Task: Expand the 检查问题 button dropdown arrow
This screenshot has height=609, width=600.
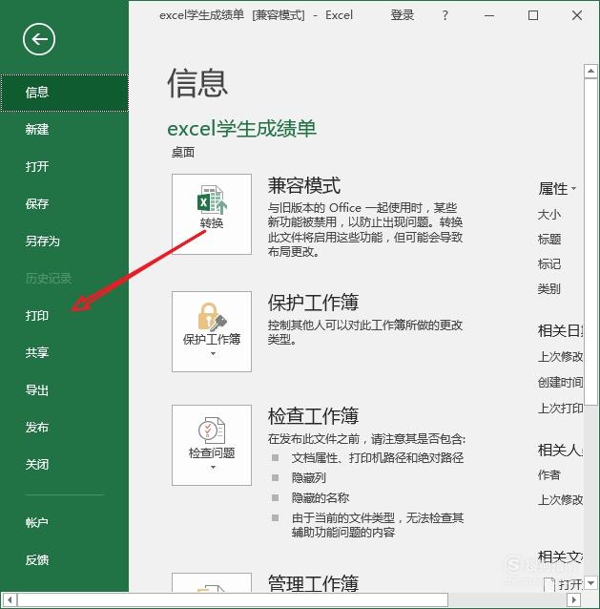Action: 213,467
